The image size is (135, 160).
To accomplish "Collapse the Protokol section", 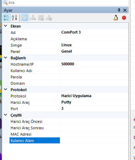I will tap(6, 89).
